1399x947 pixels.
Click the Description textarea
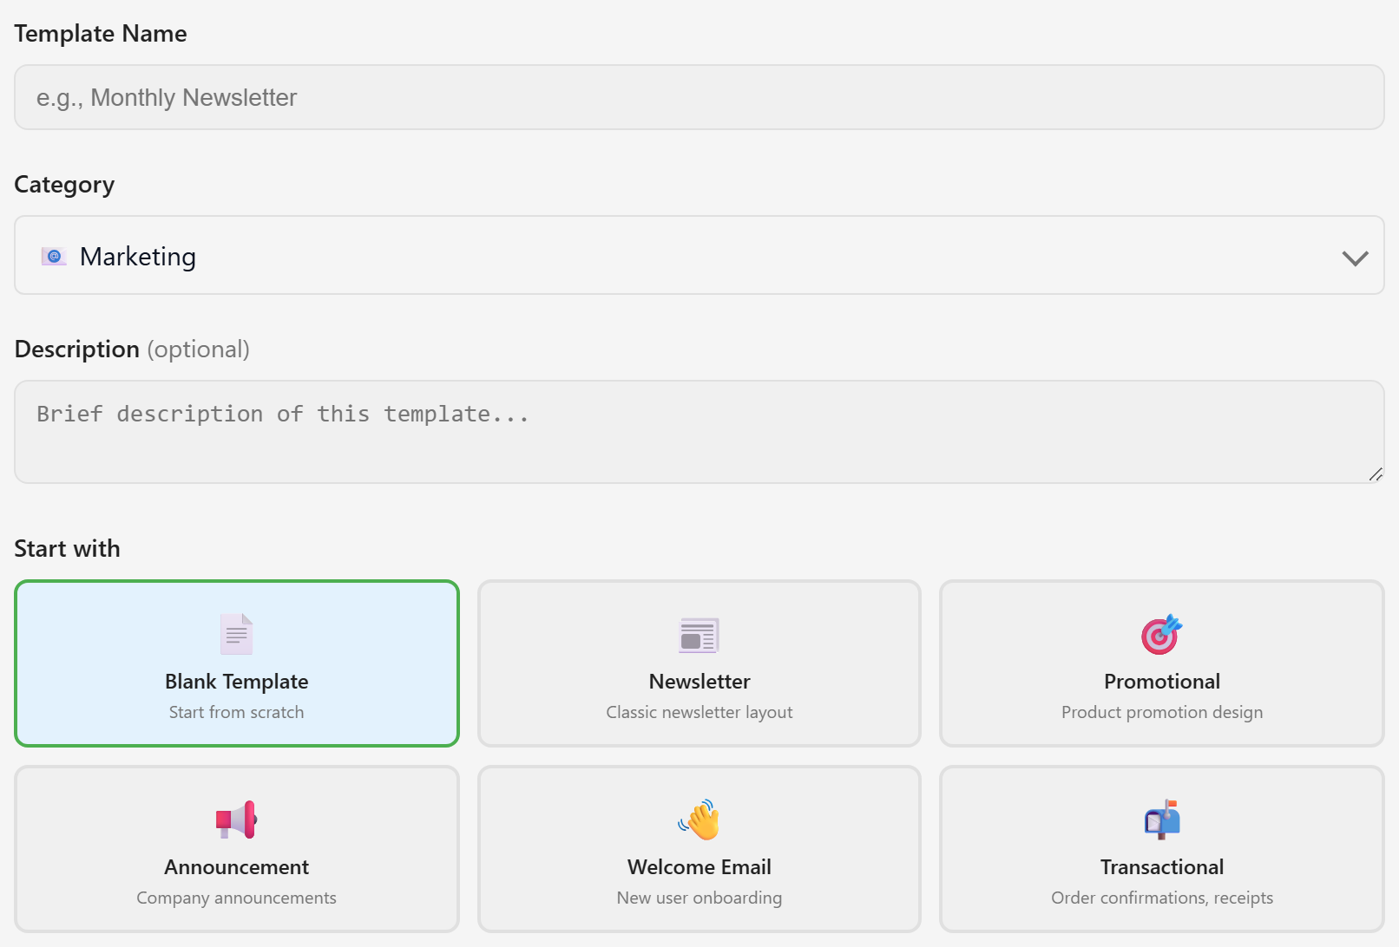[x=699, y=432]
